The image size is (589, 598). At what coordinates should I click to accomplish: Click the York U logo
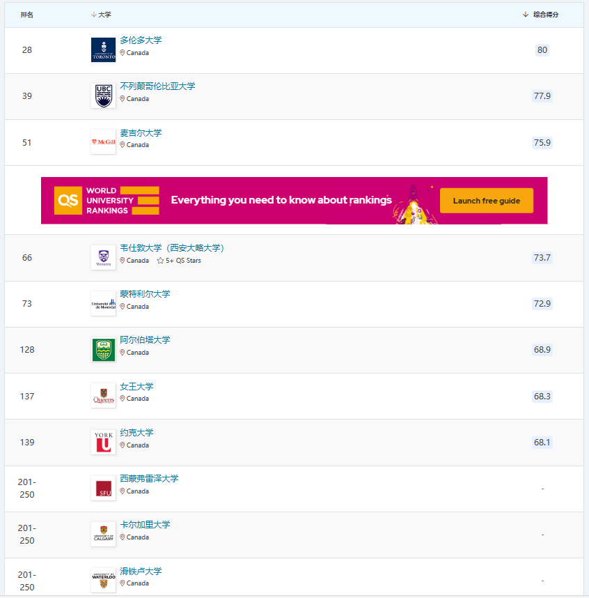[x=103, y=443]
